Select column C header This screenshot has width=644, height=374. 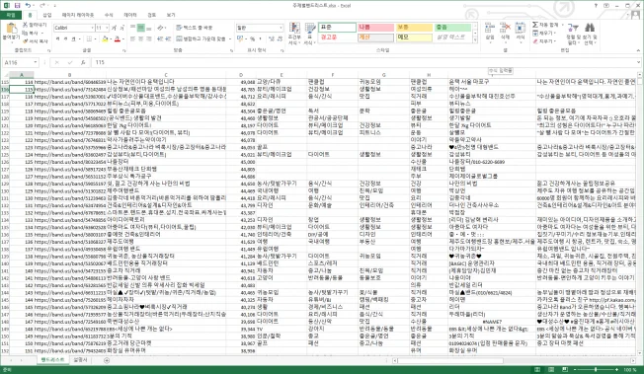(x=166, y=75)
